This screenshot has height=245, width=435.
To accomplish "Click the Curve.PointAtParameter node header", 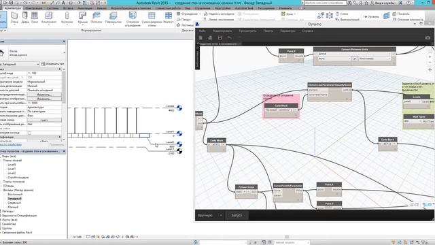I will point(288,186).
